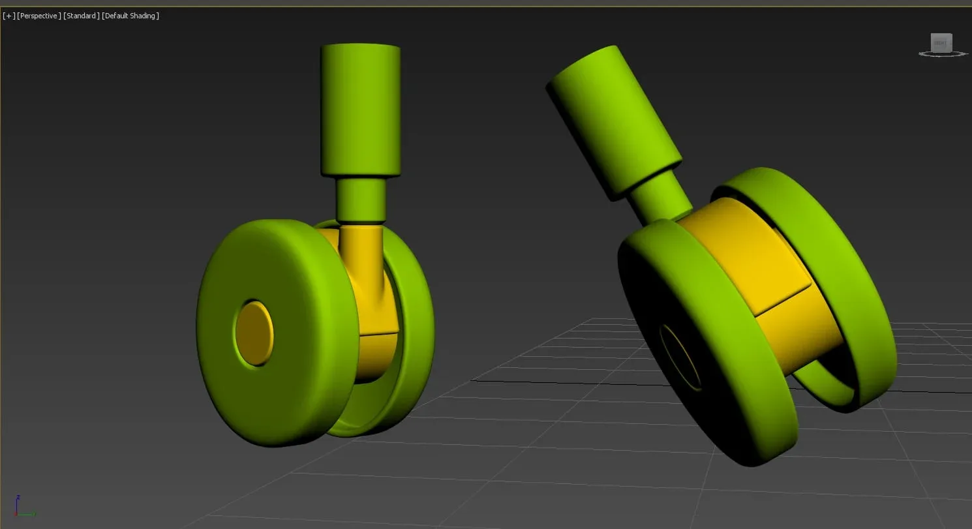Open the [+] viewport general menu
Screen dimensions: 972x529
click(x=9, y=16)
